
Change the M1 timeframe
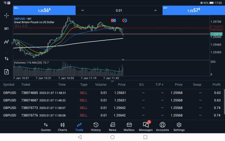pyautogui.click(x=6, y=28)
